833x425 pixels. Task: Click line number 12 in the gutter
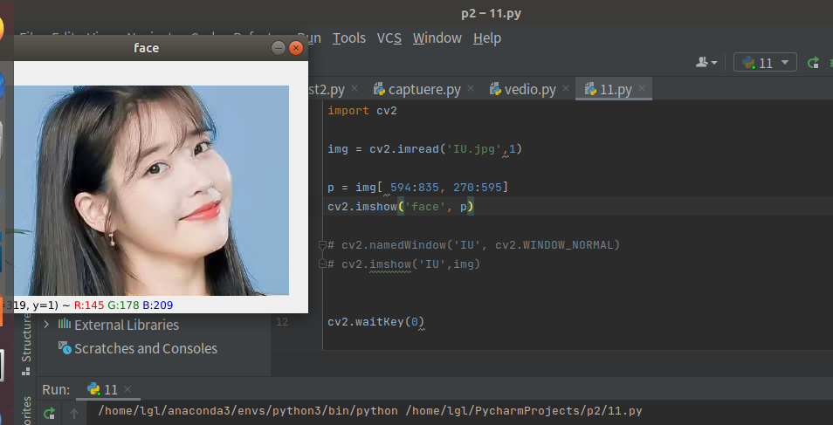click(x=282, y=322)
